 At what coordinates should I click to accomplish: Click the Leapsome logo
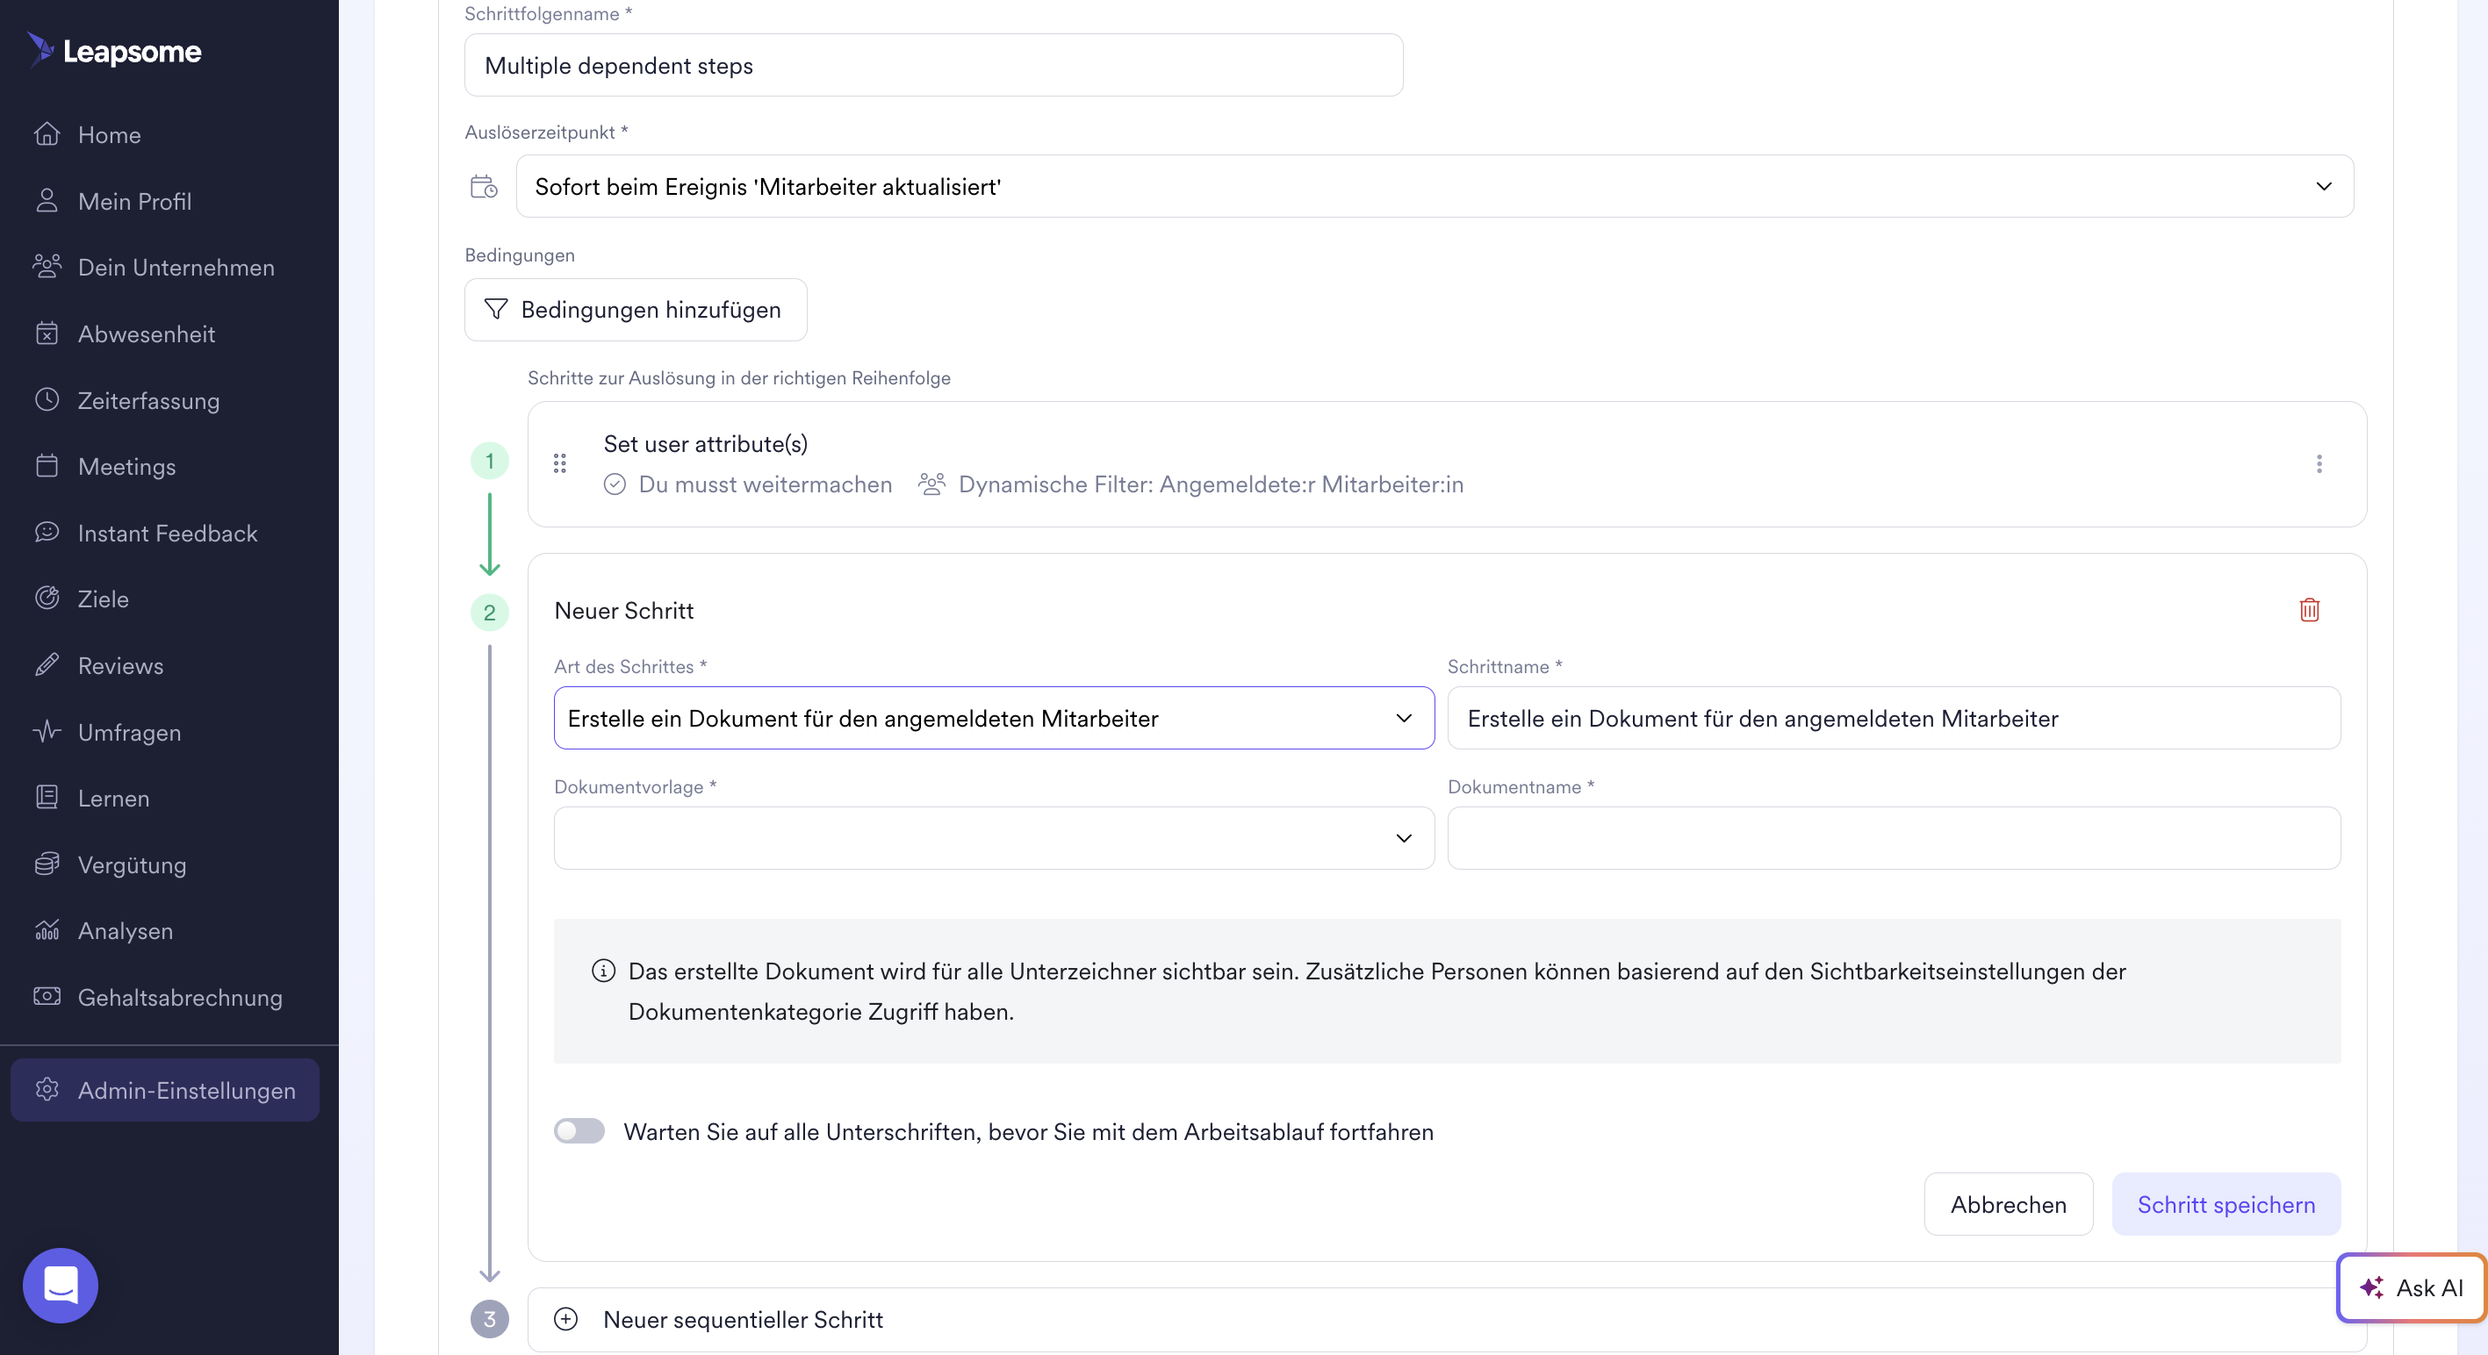click(115, 50)
